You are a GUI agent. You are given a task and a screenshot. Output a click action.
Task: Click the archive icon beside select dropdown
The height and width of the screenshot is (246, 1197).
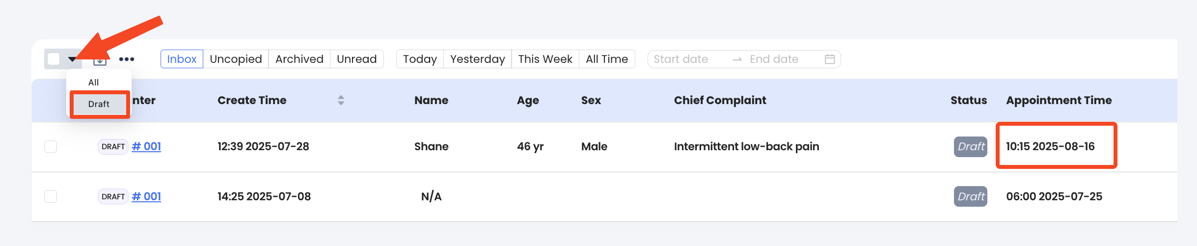(100, 61)
